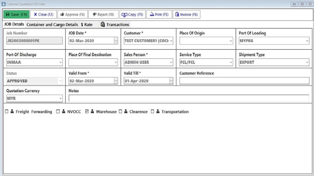Screen dimensions: 314x176
Task: Click the Save (F4) button
Action: pyautogui.click(x=16, y=14)
